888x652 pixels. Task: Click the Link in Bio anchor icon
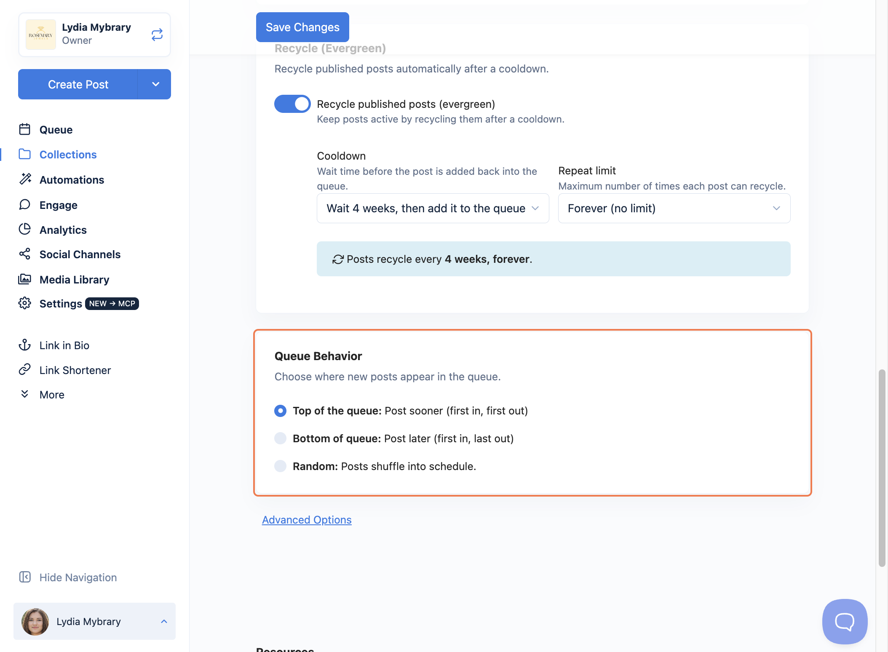tap(25, 345)
